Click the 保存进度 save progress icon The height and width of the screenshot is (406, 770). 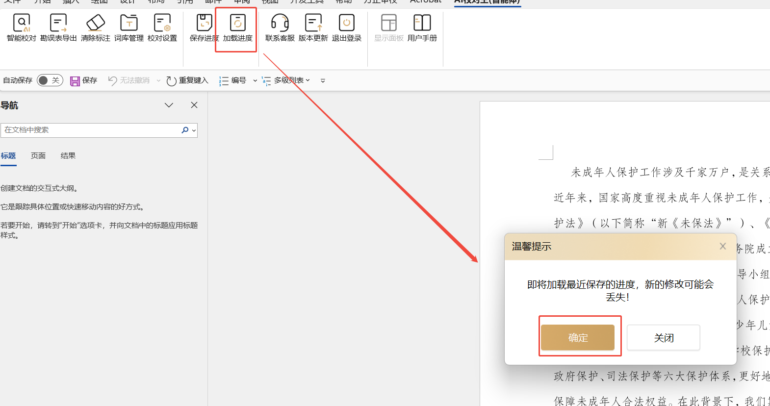(x=204, y=23)
